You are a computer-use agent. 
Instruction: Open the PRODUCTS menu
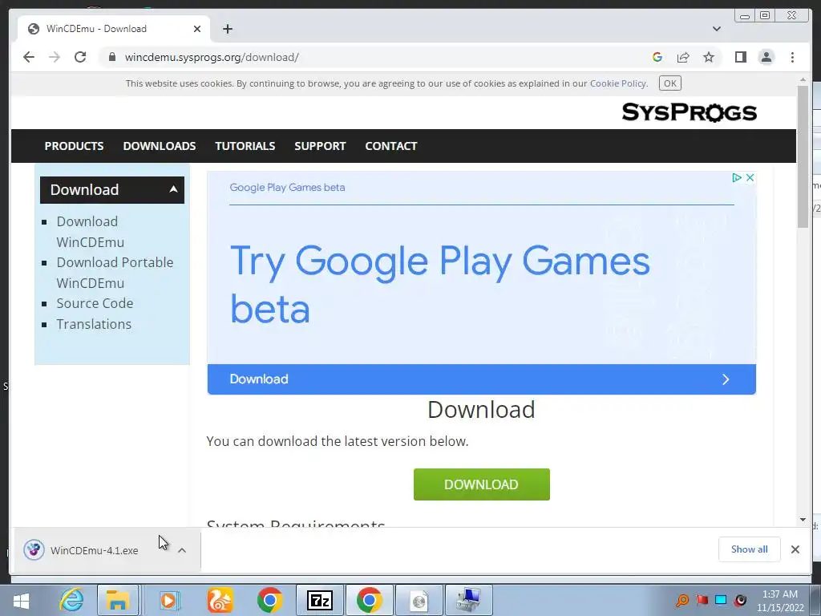tap(74, 146)
